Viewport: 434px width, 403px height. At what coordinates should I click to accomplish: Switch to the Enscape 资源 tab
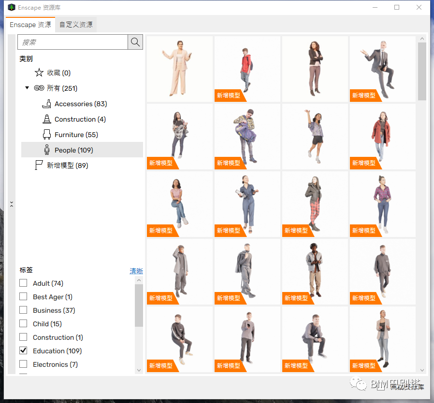pos(30,25)
